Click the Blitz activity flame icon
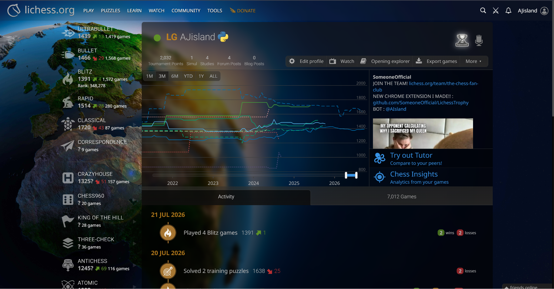 click(x=168, y=233)
